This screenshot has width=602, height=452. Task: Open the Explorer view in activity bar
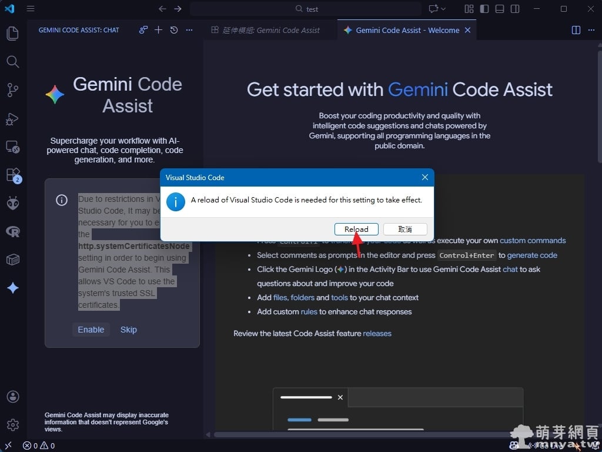point(12,34)
